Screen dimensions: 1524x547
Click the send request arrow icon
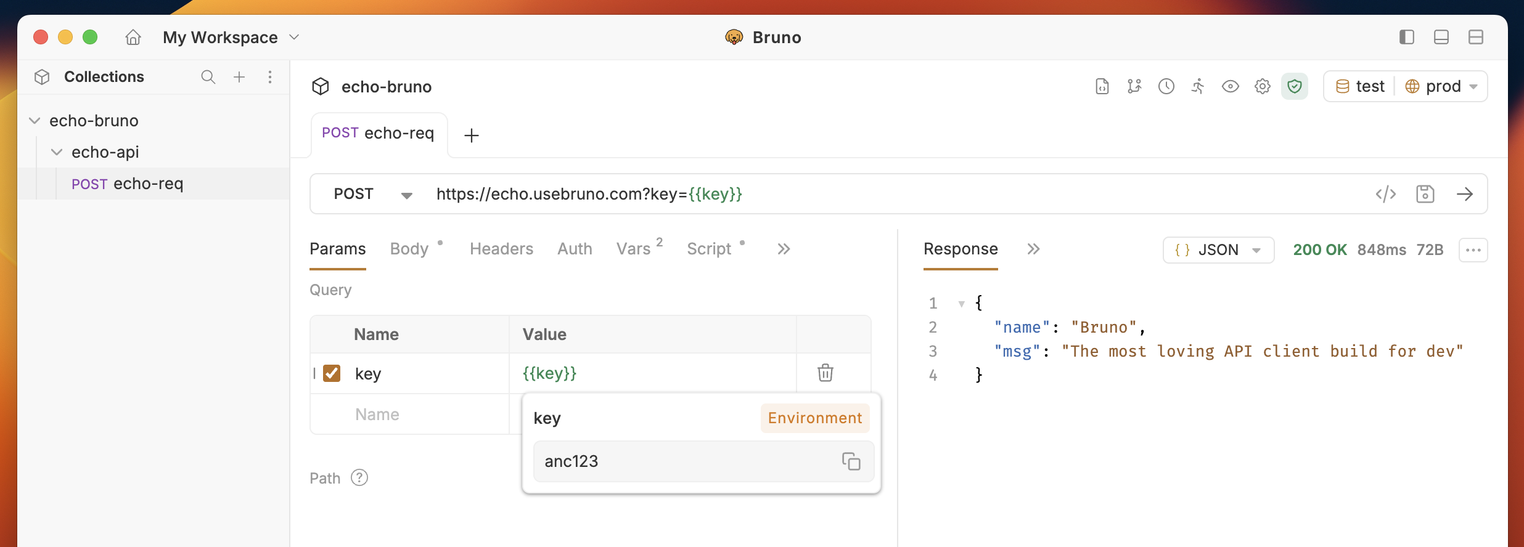(x=1464, y=194)
